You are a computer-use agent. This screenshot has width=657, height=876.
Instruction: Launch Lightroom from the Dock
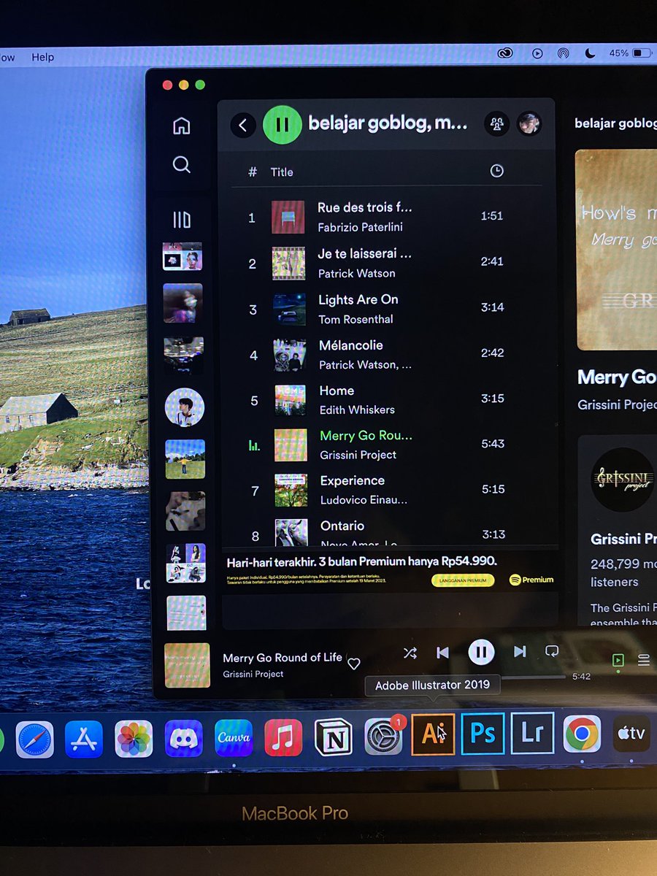(x=532, y=733)
